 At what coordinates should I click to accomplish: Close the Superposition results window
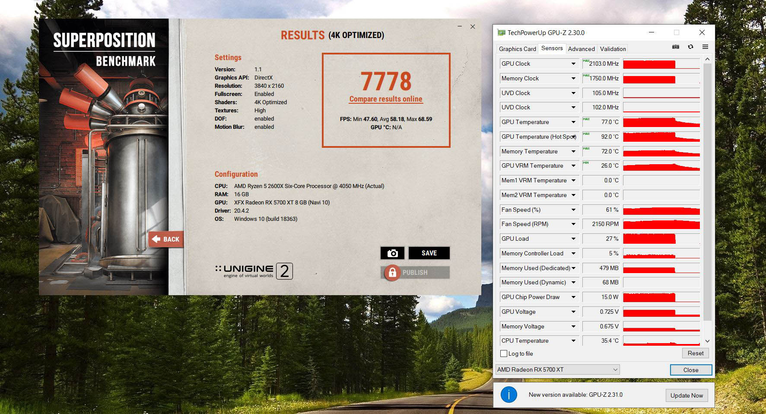(473, 26)
